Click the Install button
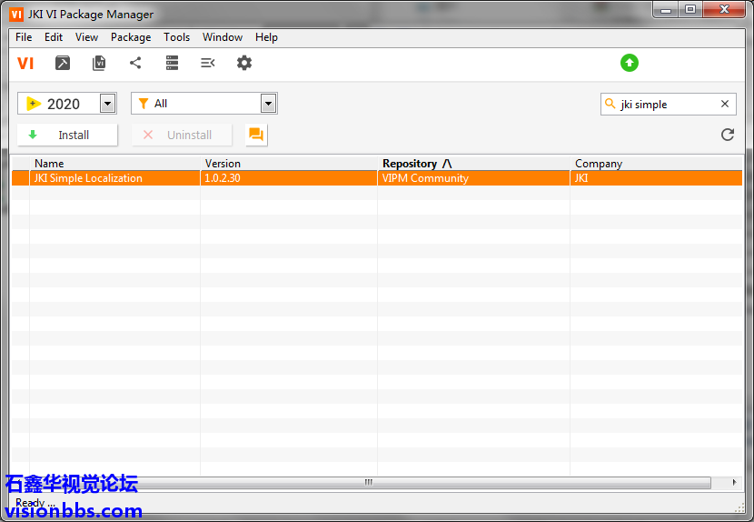This screenshot has height=522, width=754. (68, 135)
